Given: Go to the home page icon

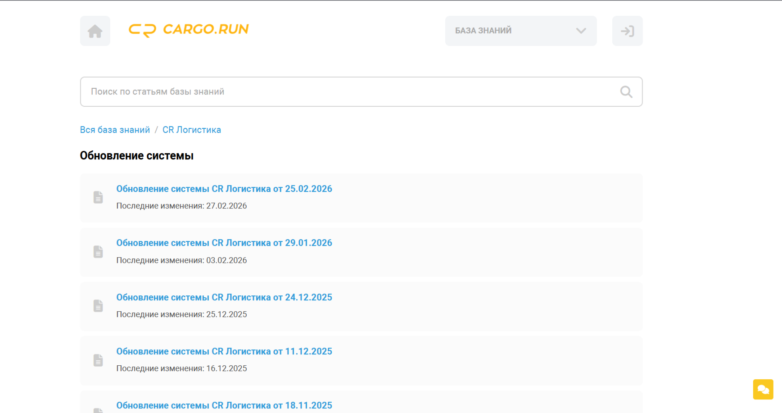Looking at the screenshot, I should click(95, 31).
